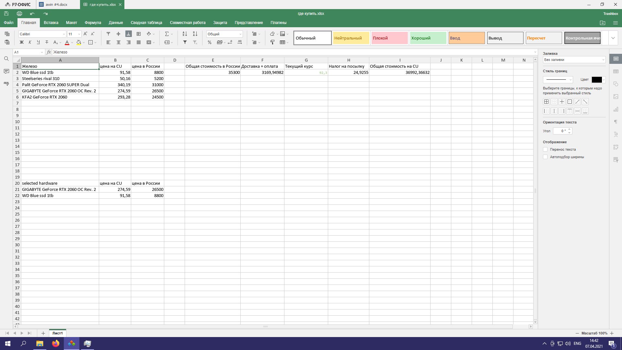Apply the Нейтральный cell style
The image size is (622, 350).
(x=351, y=38)
